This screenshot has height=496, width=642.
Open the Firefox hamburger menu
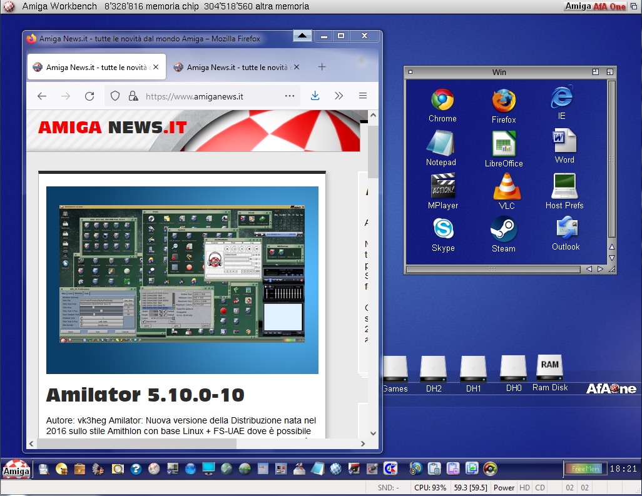click(x=363, y=96)
